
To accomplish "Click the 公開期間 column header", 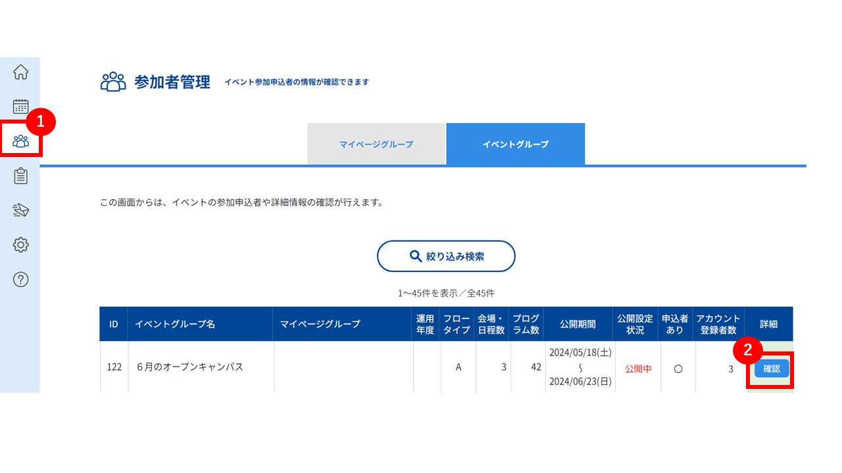I will [x=578, y=324].
